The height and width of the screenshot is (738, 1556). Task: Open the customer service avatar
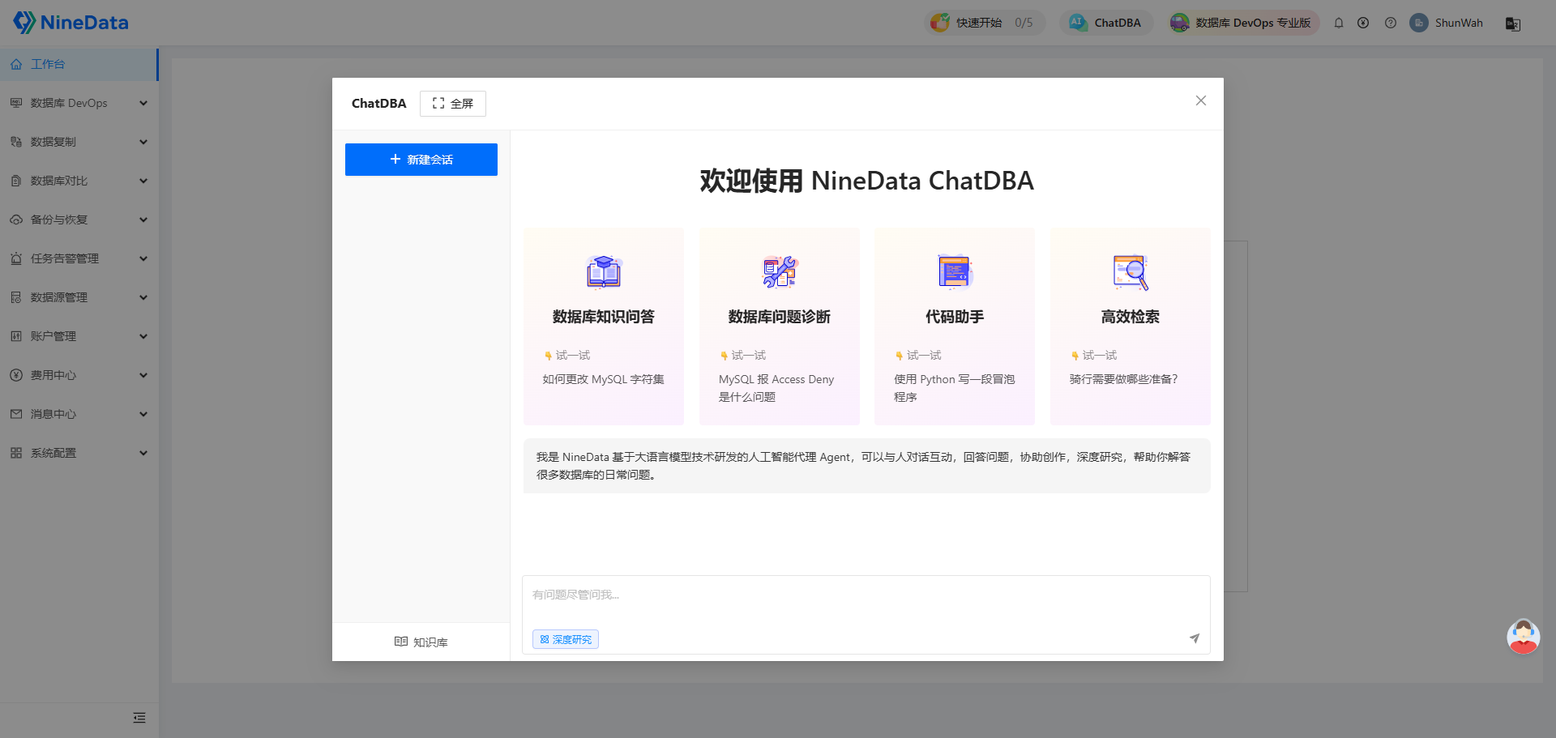1524,637
